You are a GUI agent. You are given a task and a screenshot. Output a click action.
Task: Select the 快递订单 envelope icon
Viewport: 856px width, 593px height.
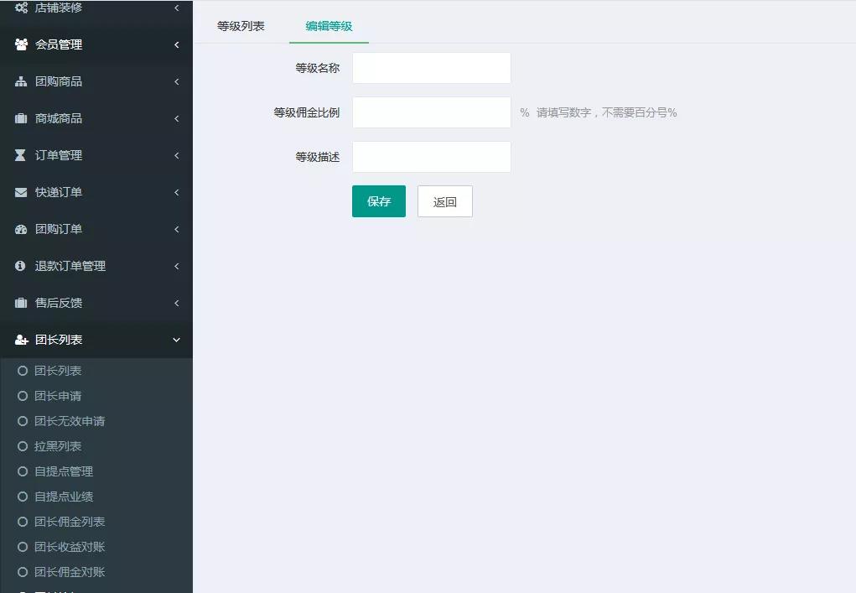20,192
